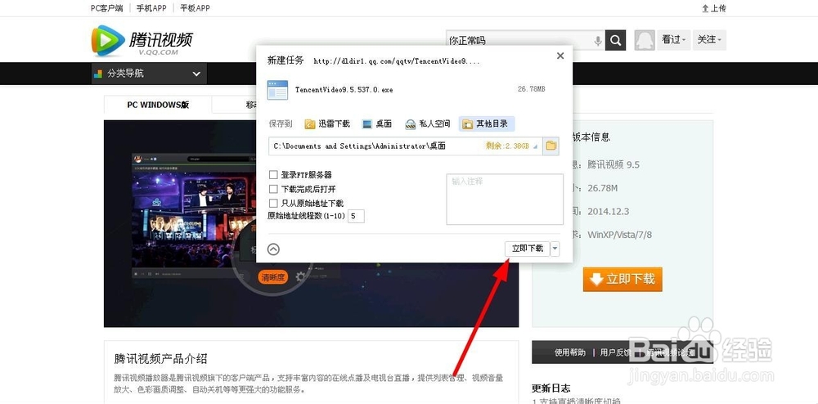This screenshot has height=404, width=818.
Task: Enable 下载完成后打开 checkbox
Action: point(273,189)
